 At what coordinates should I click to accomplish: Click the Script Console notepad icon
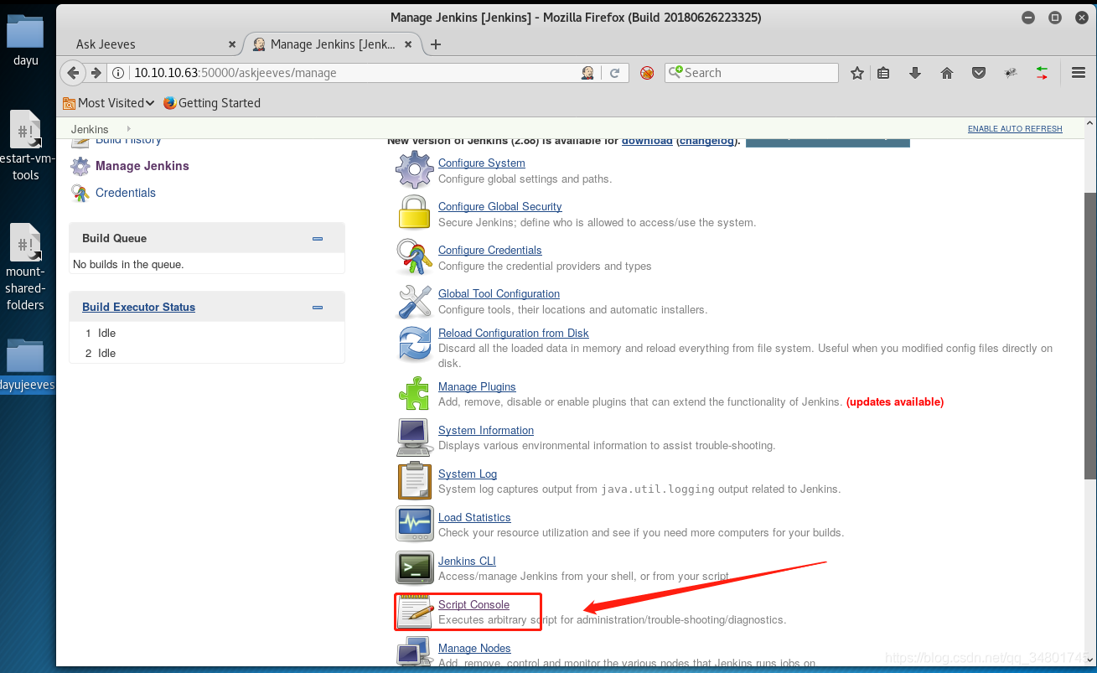(x=416, y=612)
